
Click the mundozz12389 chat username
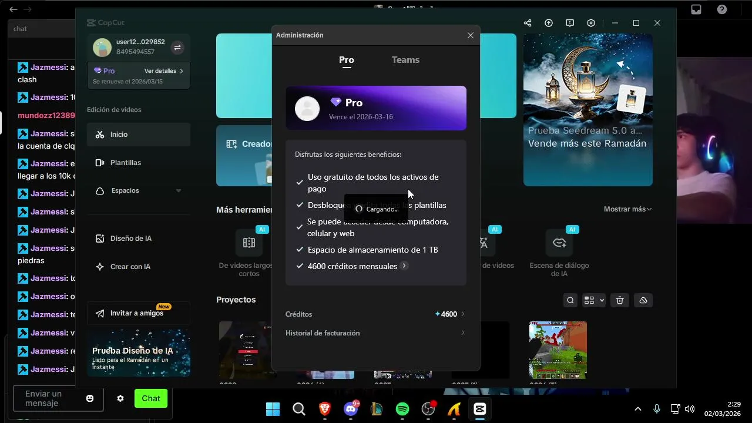(x=46, y=116)
